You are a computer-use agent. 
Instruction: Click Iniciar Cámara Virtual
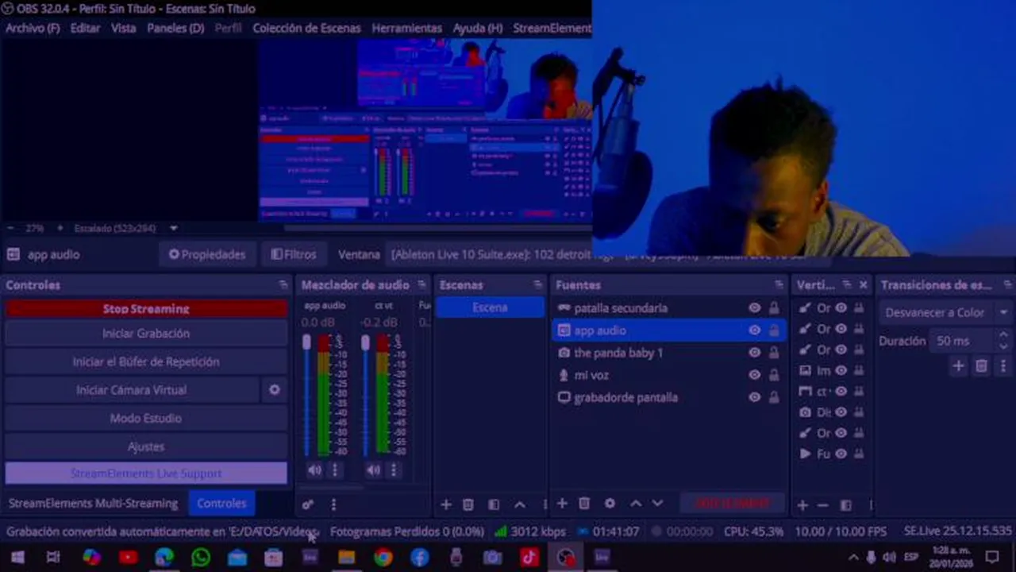pos(132,390)
